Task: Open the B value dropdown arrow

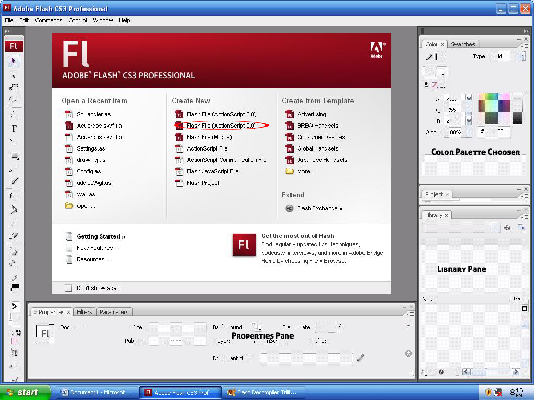Action: coord(469,121)
